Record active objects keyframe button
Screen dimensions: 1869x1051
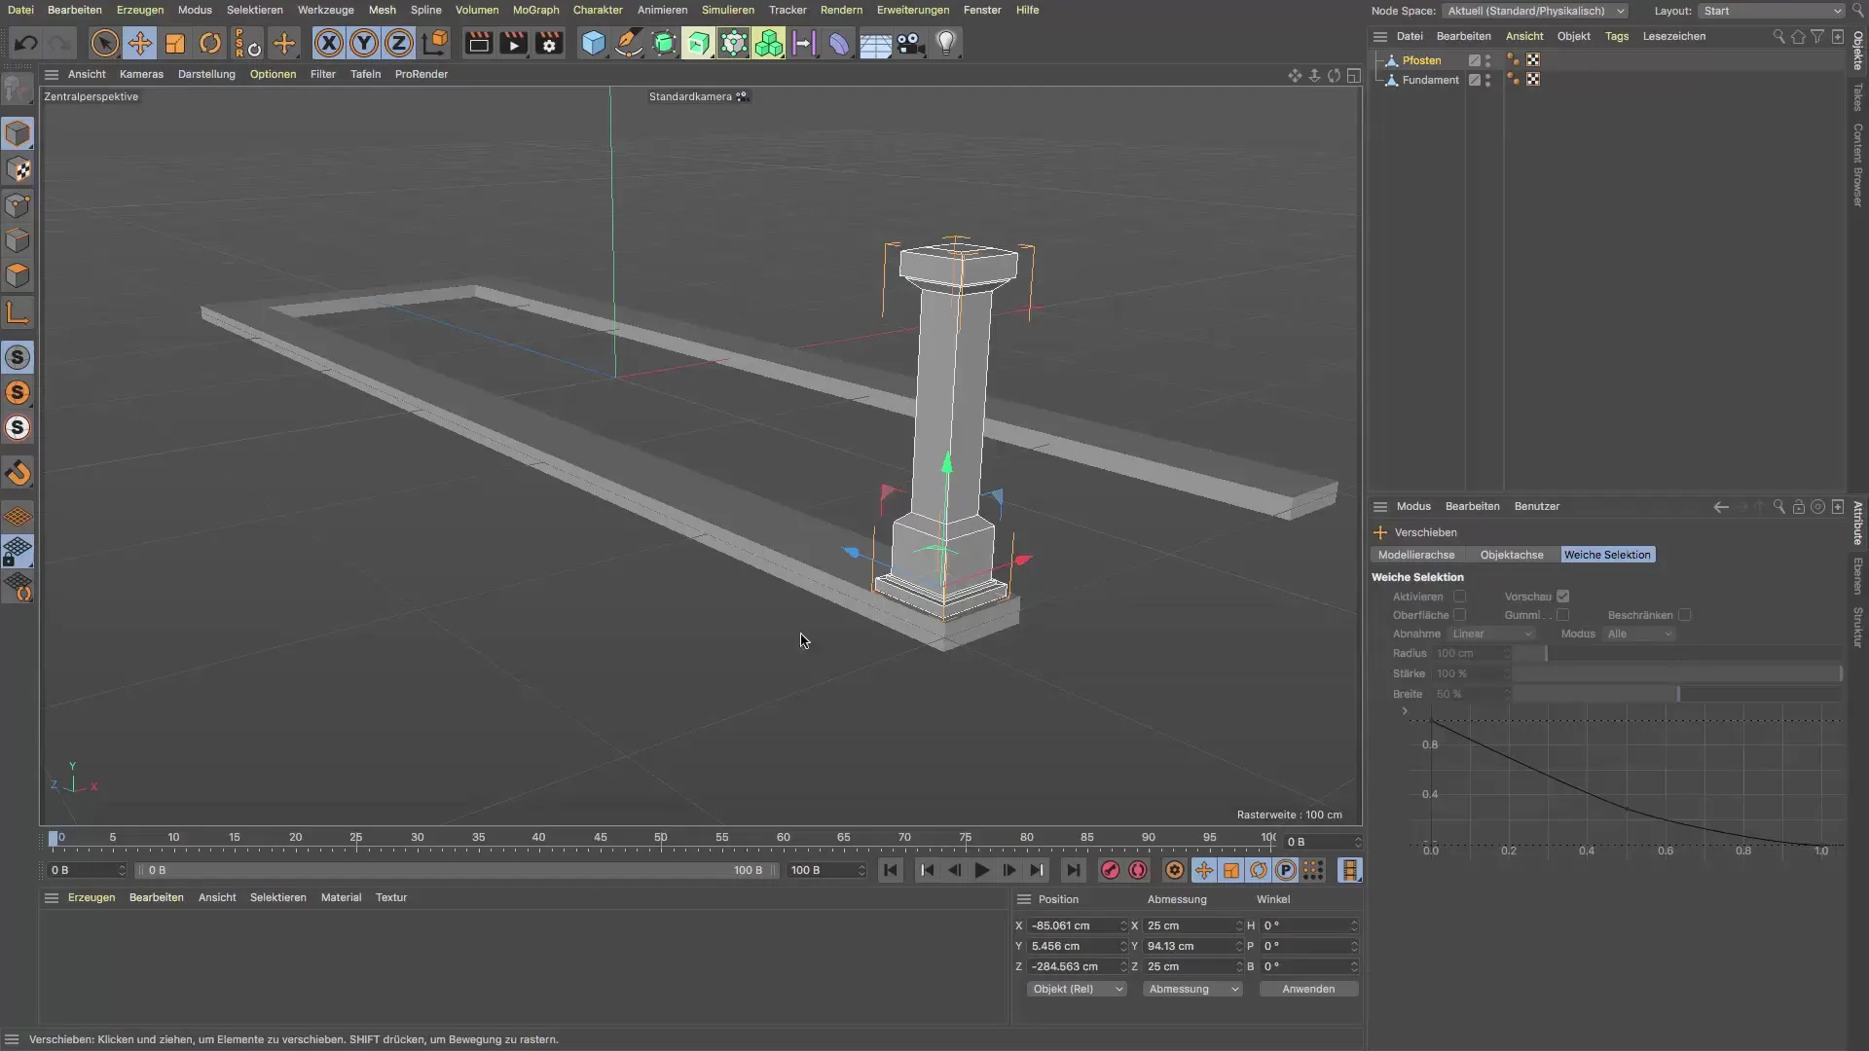coord(1110,870)
